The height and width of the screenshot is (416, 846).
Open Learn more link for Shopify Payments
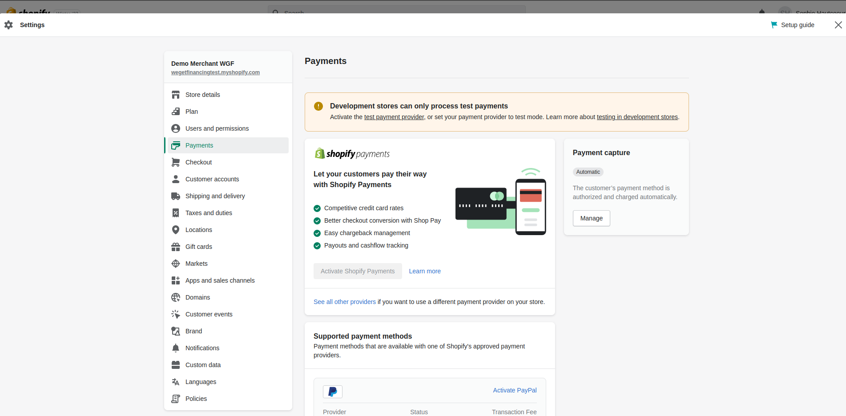425,271
